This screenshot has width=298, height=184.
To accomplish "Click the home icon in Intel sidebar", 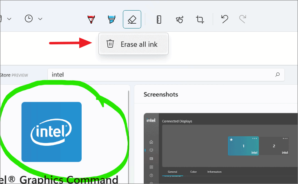I will pyautogui.click(x=151, y=142).
